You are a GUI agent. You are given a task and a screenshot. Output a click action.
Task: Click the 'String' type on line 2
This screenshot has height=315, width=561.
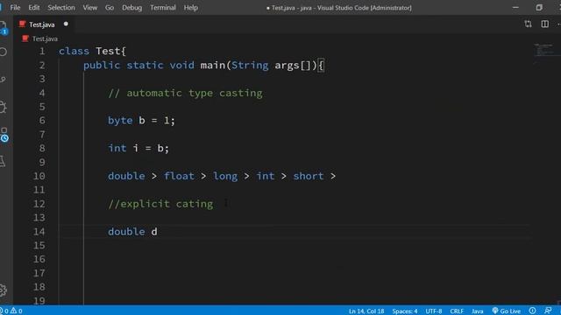coord(250,65)
